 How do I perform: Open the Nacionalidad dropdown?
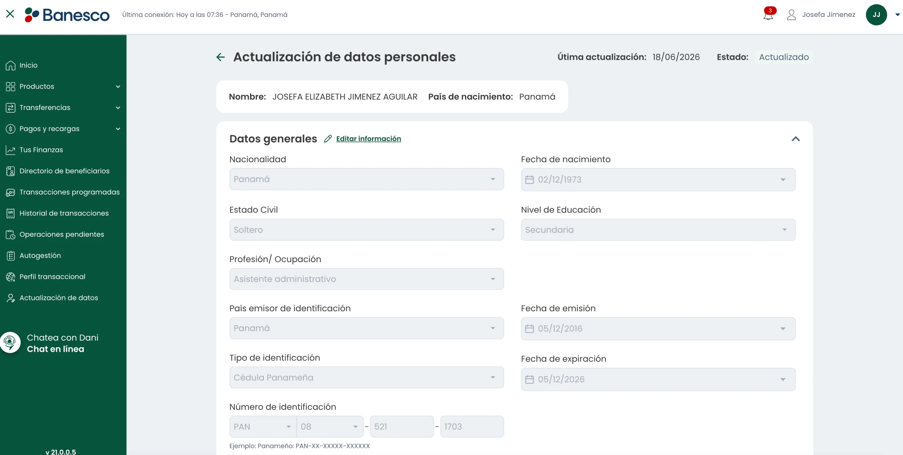click(x=366, y=179)
